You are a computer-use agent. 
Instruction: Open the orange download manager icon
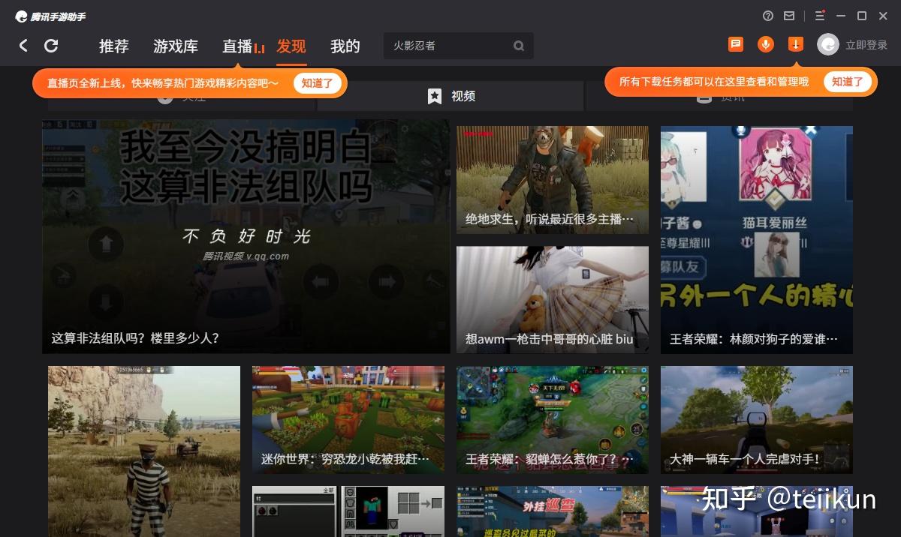tap(796, 44)
